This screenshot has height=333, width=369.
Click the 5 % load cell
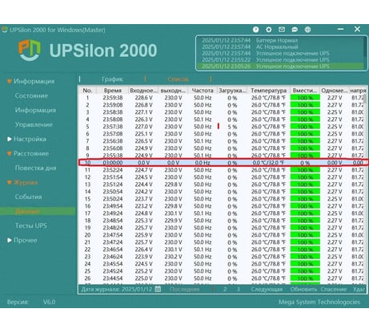click(x=232, y=127)
